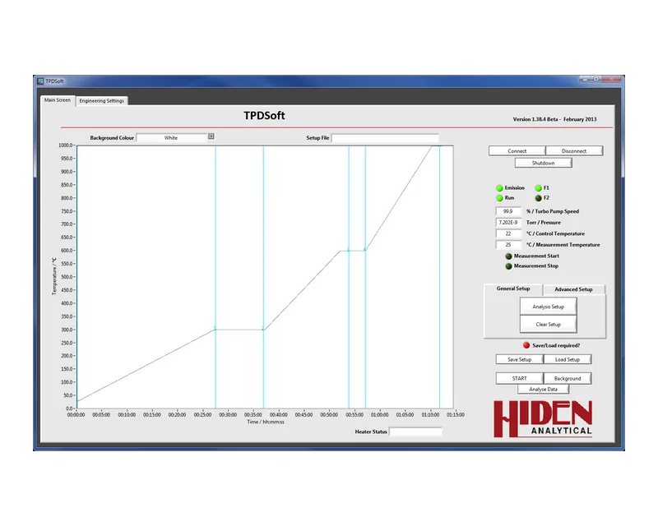Image resolution: width=658 pixels, height=526 pixels.
Task: Click the Analyse Data button
Action: tap(543, 390)
